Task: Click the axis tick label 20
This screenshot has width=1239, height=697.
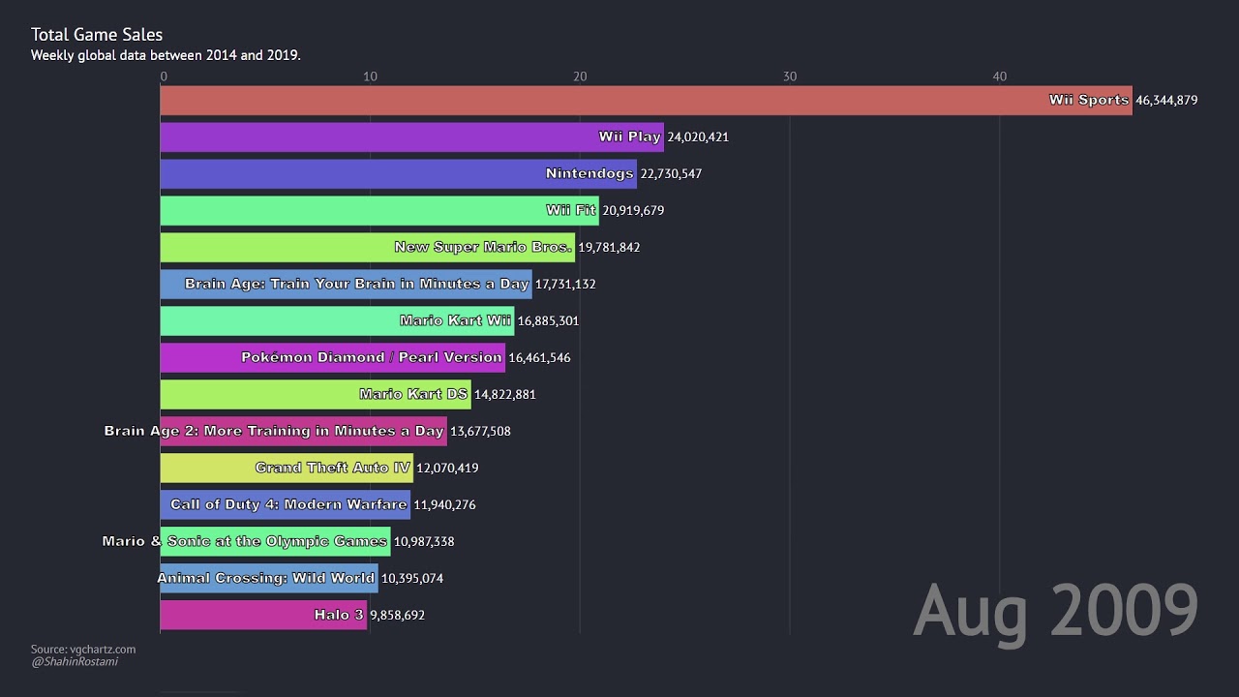Action: 580,76
